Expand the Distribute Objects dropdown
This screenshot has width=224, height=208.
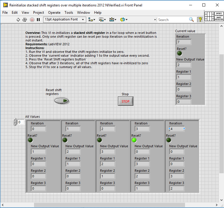[102, 20]
